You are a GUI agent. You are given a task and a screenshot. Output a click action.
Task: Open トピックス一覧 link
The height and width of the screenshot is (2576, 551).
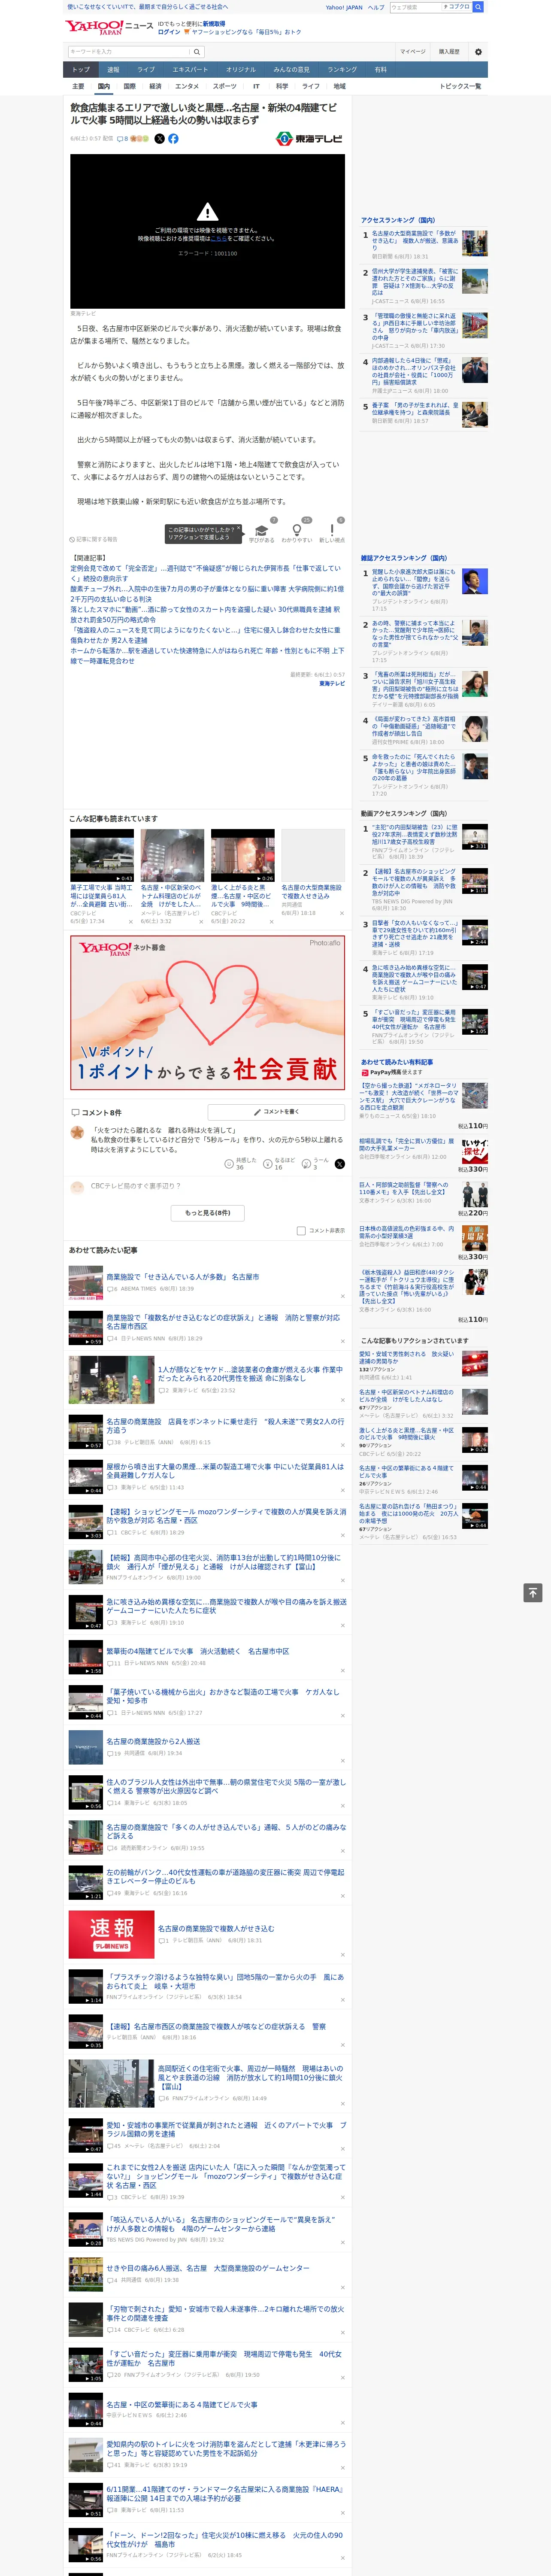tap(460, 86)
